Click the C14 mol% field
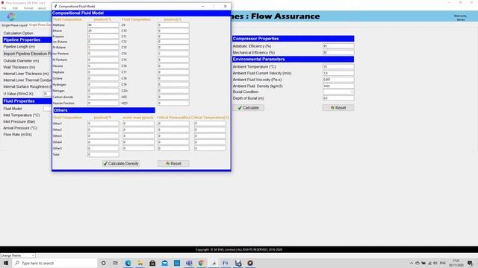Image resolution: width=478 pixels, height=268 pixels. pos(173,54)
